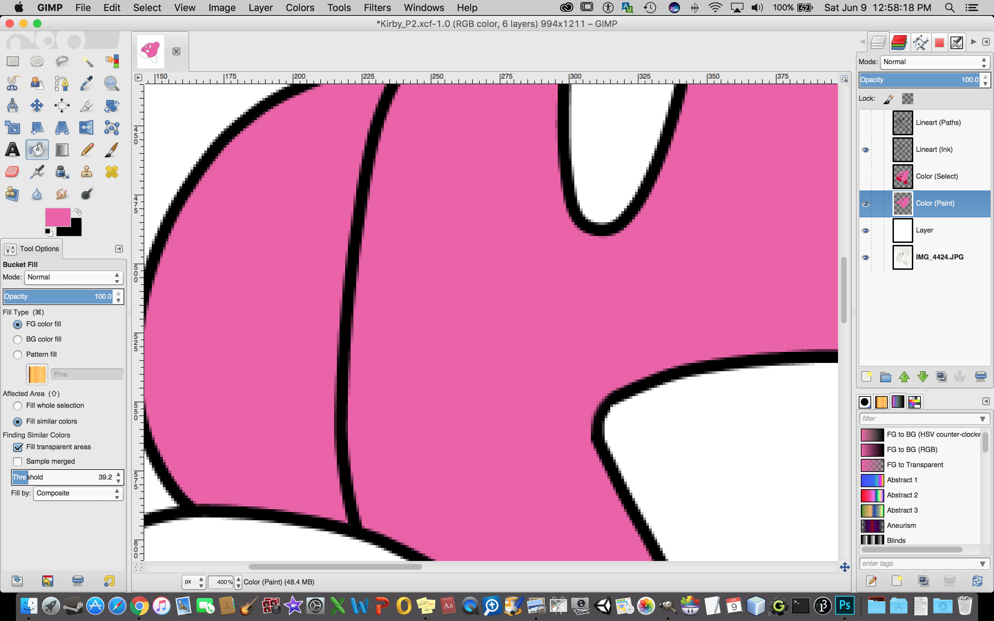The image size is (994, 621).
Task: Select the Heal tool
Action: pyautogui.click(x=111, y=172)
